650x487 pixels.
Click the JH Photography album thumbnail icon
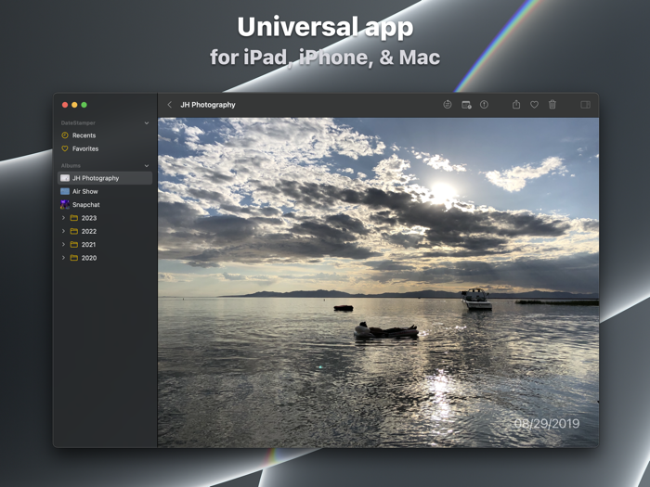coord(65,178)
